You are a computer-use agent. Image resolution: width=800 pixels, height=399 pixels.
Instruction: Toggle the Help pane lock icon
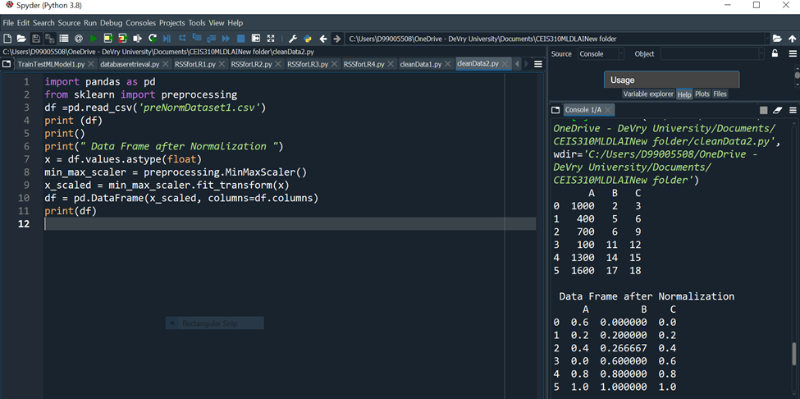tap(775, 54)
